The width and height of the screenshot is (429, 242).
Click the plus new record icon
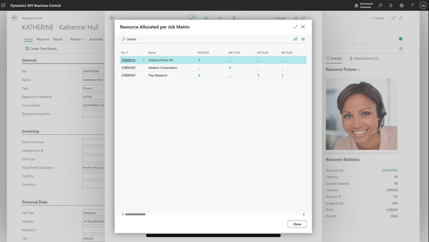tap(220, 18)
